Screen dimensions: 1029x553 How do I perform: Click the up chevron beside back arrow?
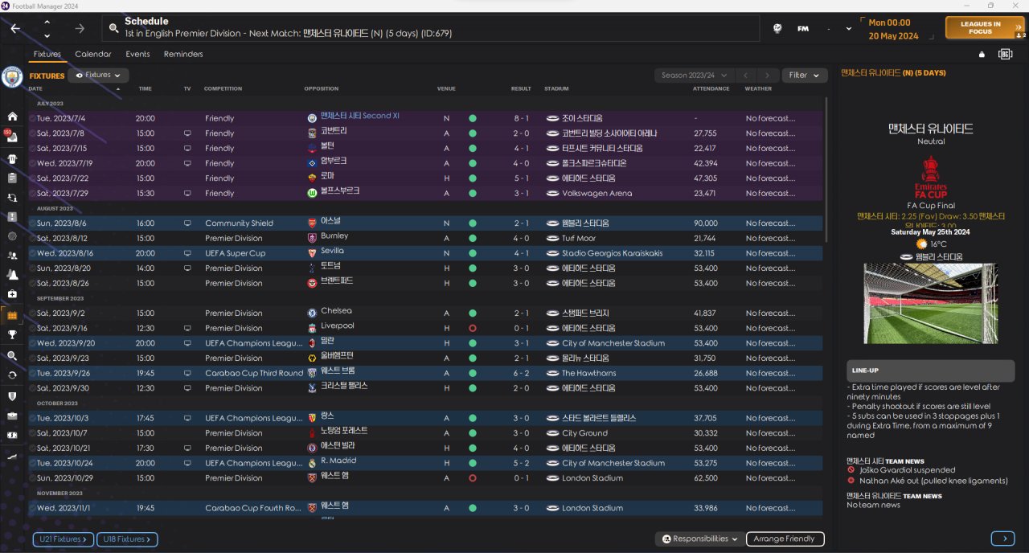click(47, 22)
